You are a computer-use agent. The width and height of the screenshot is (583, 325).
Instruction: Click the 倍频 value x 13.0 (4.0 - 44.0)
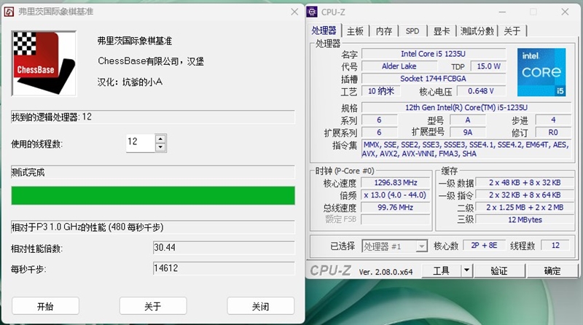pos(396,195)
